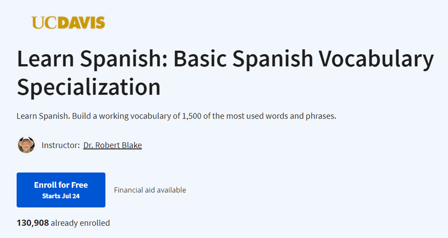The image size is (448, 238).
Task: Click the word Specialization in the heading
Action: tap(88, 87)
